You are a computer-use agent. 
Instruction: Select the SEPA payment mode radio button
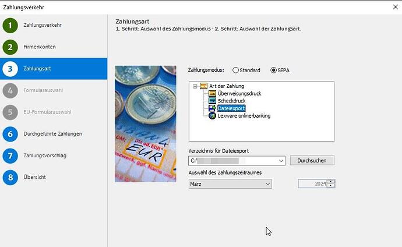click(x=274, y=70)
